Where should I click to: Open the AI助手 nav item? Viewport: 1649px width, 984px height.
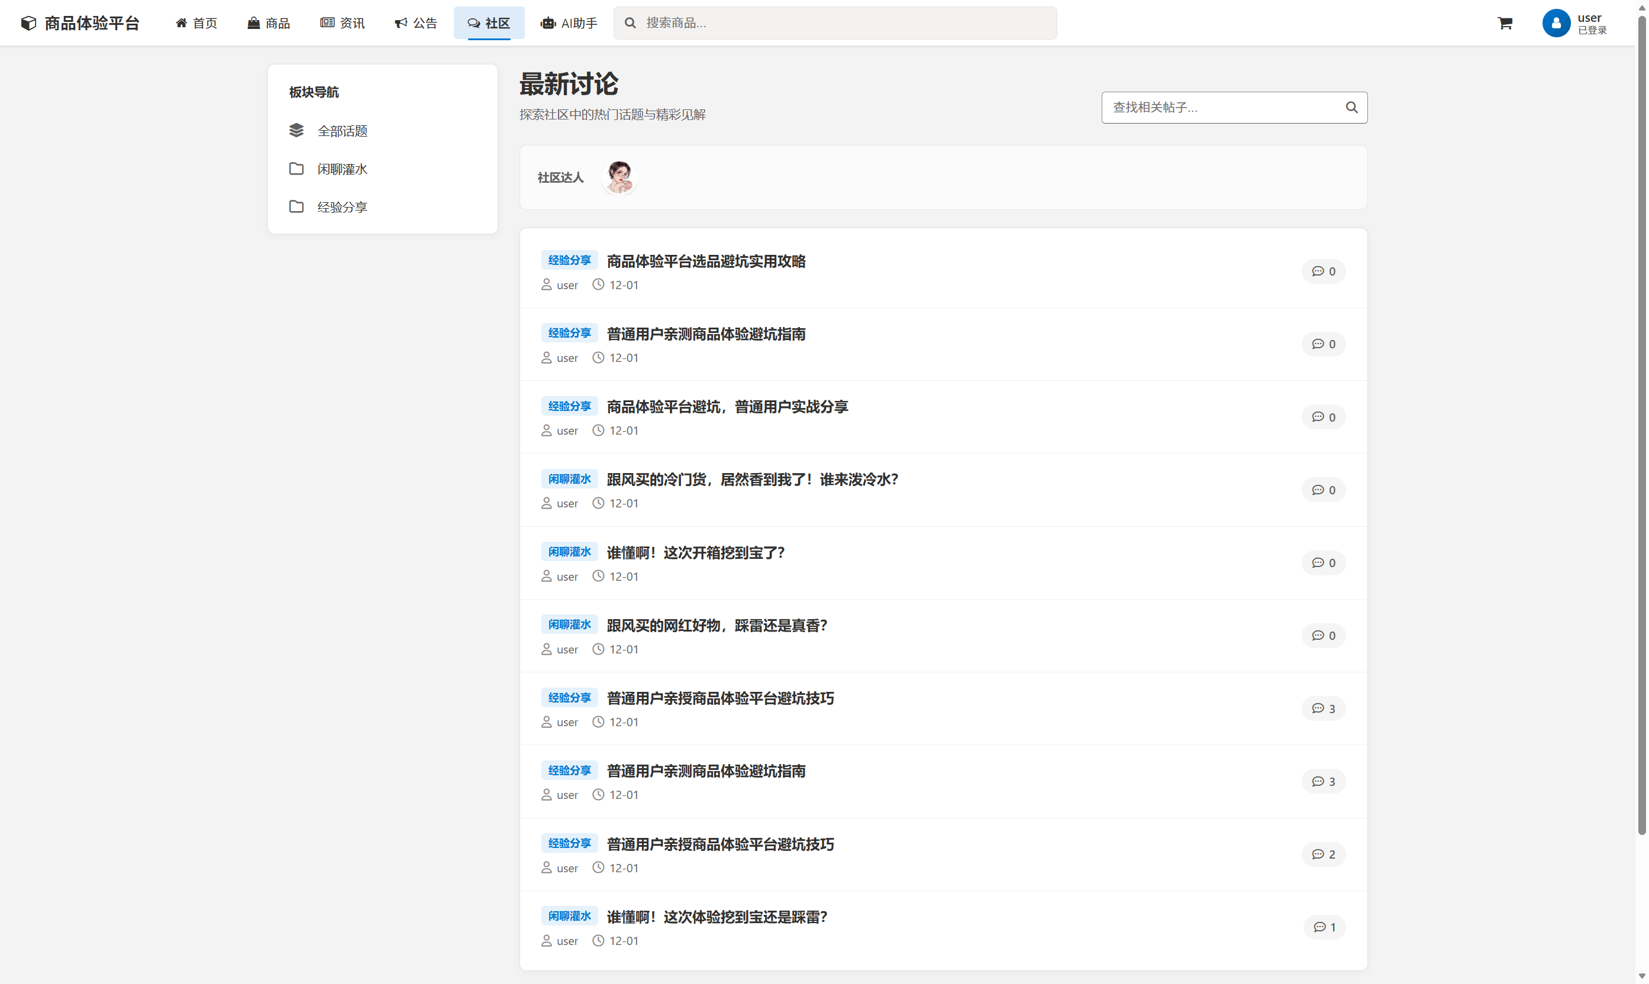click(569, 23)
